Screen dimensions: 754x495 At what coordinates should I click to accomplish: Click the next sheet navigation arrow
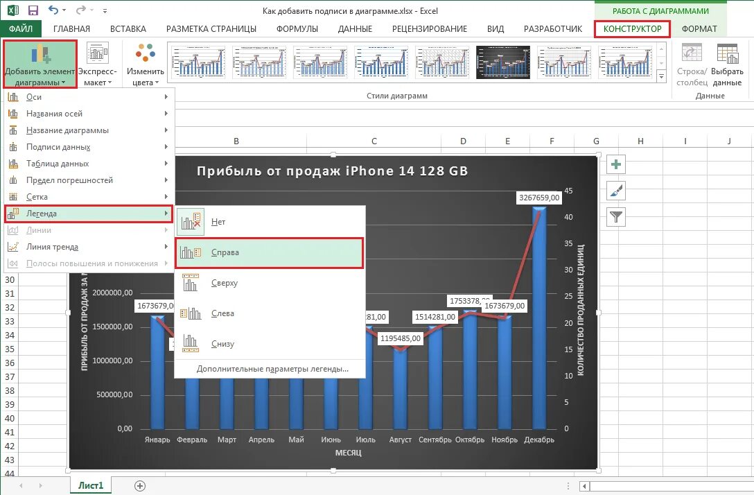[x=40, y=486]
